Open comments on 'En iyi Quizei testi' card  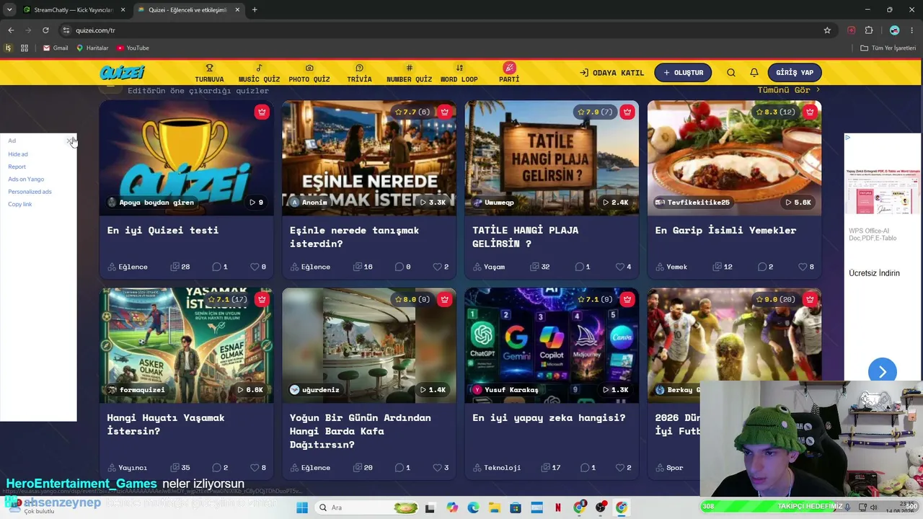click(216, 267)
